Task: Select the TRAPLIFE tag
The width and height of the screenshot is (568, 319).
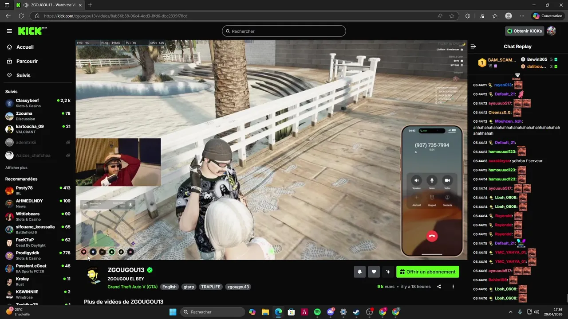Action: coord(211,287)
